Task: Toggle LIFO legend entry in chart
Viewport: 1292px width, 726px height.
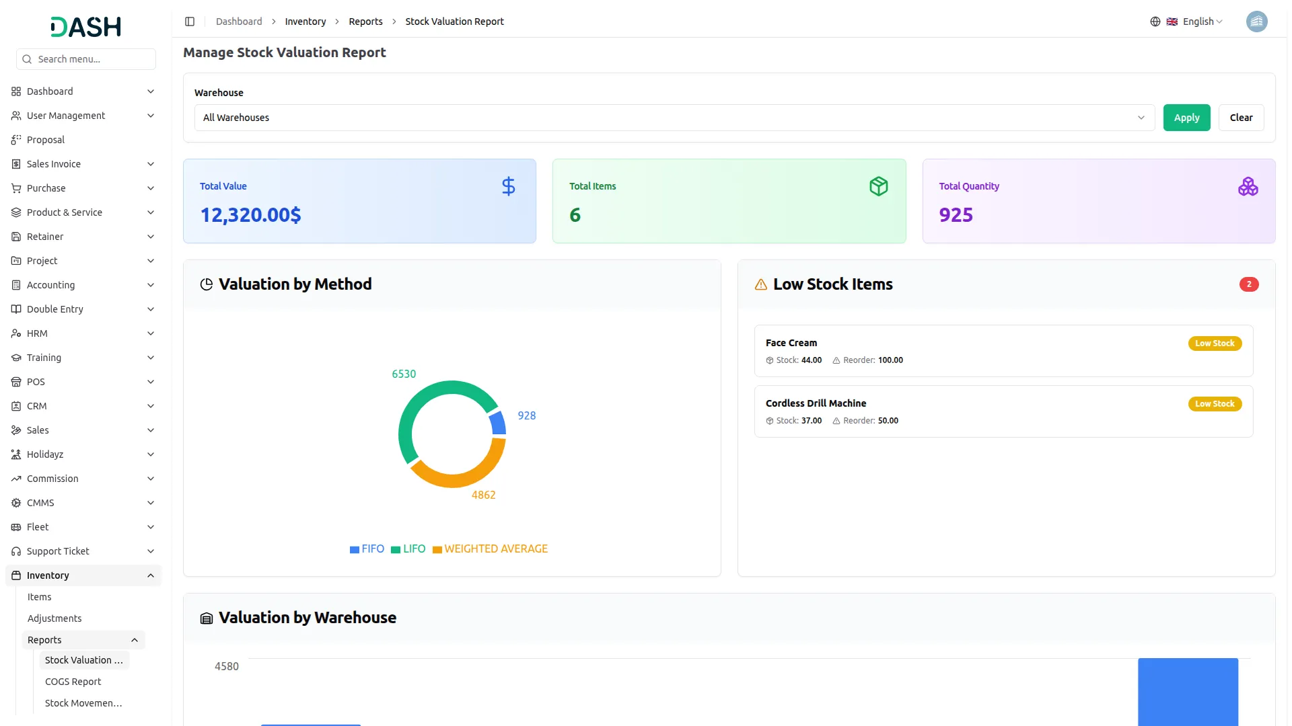Action: pos(408,549)
